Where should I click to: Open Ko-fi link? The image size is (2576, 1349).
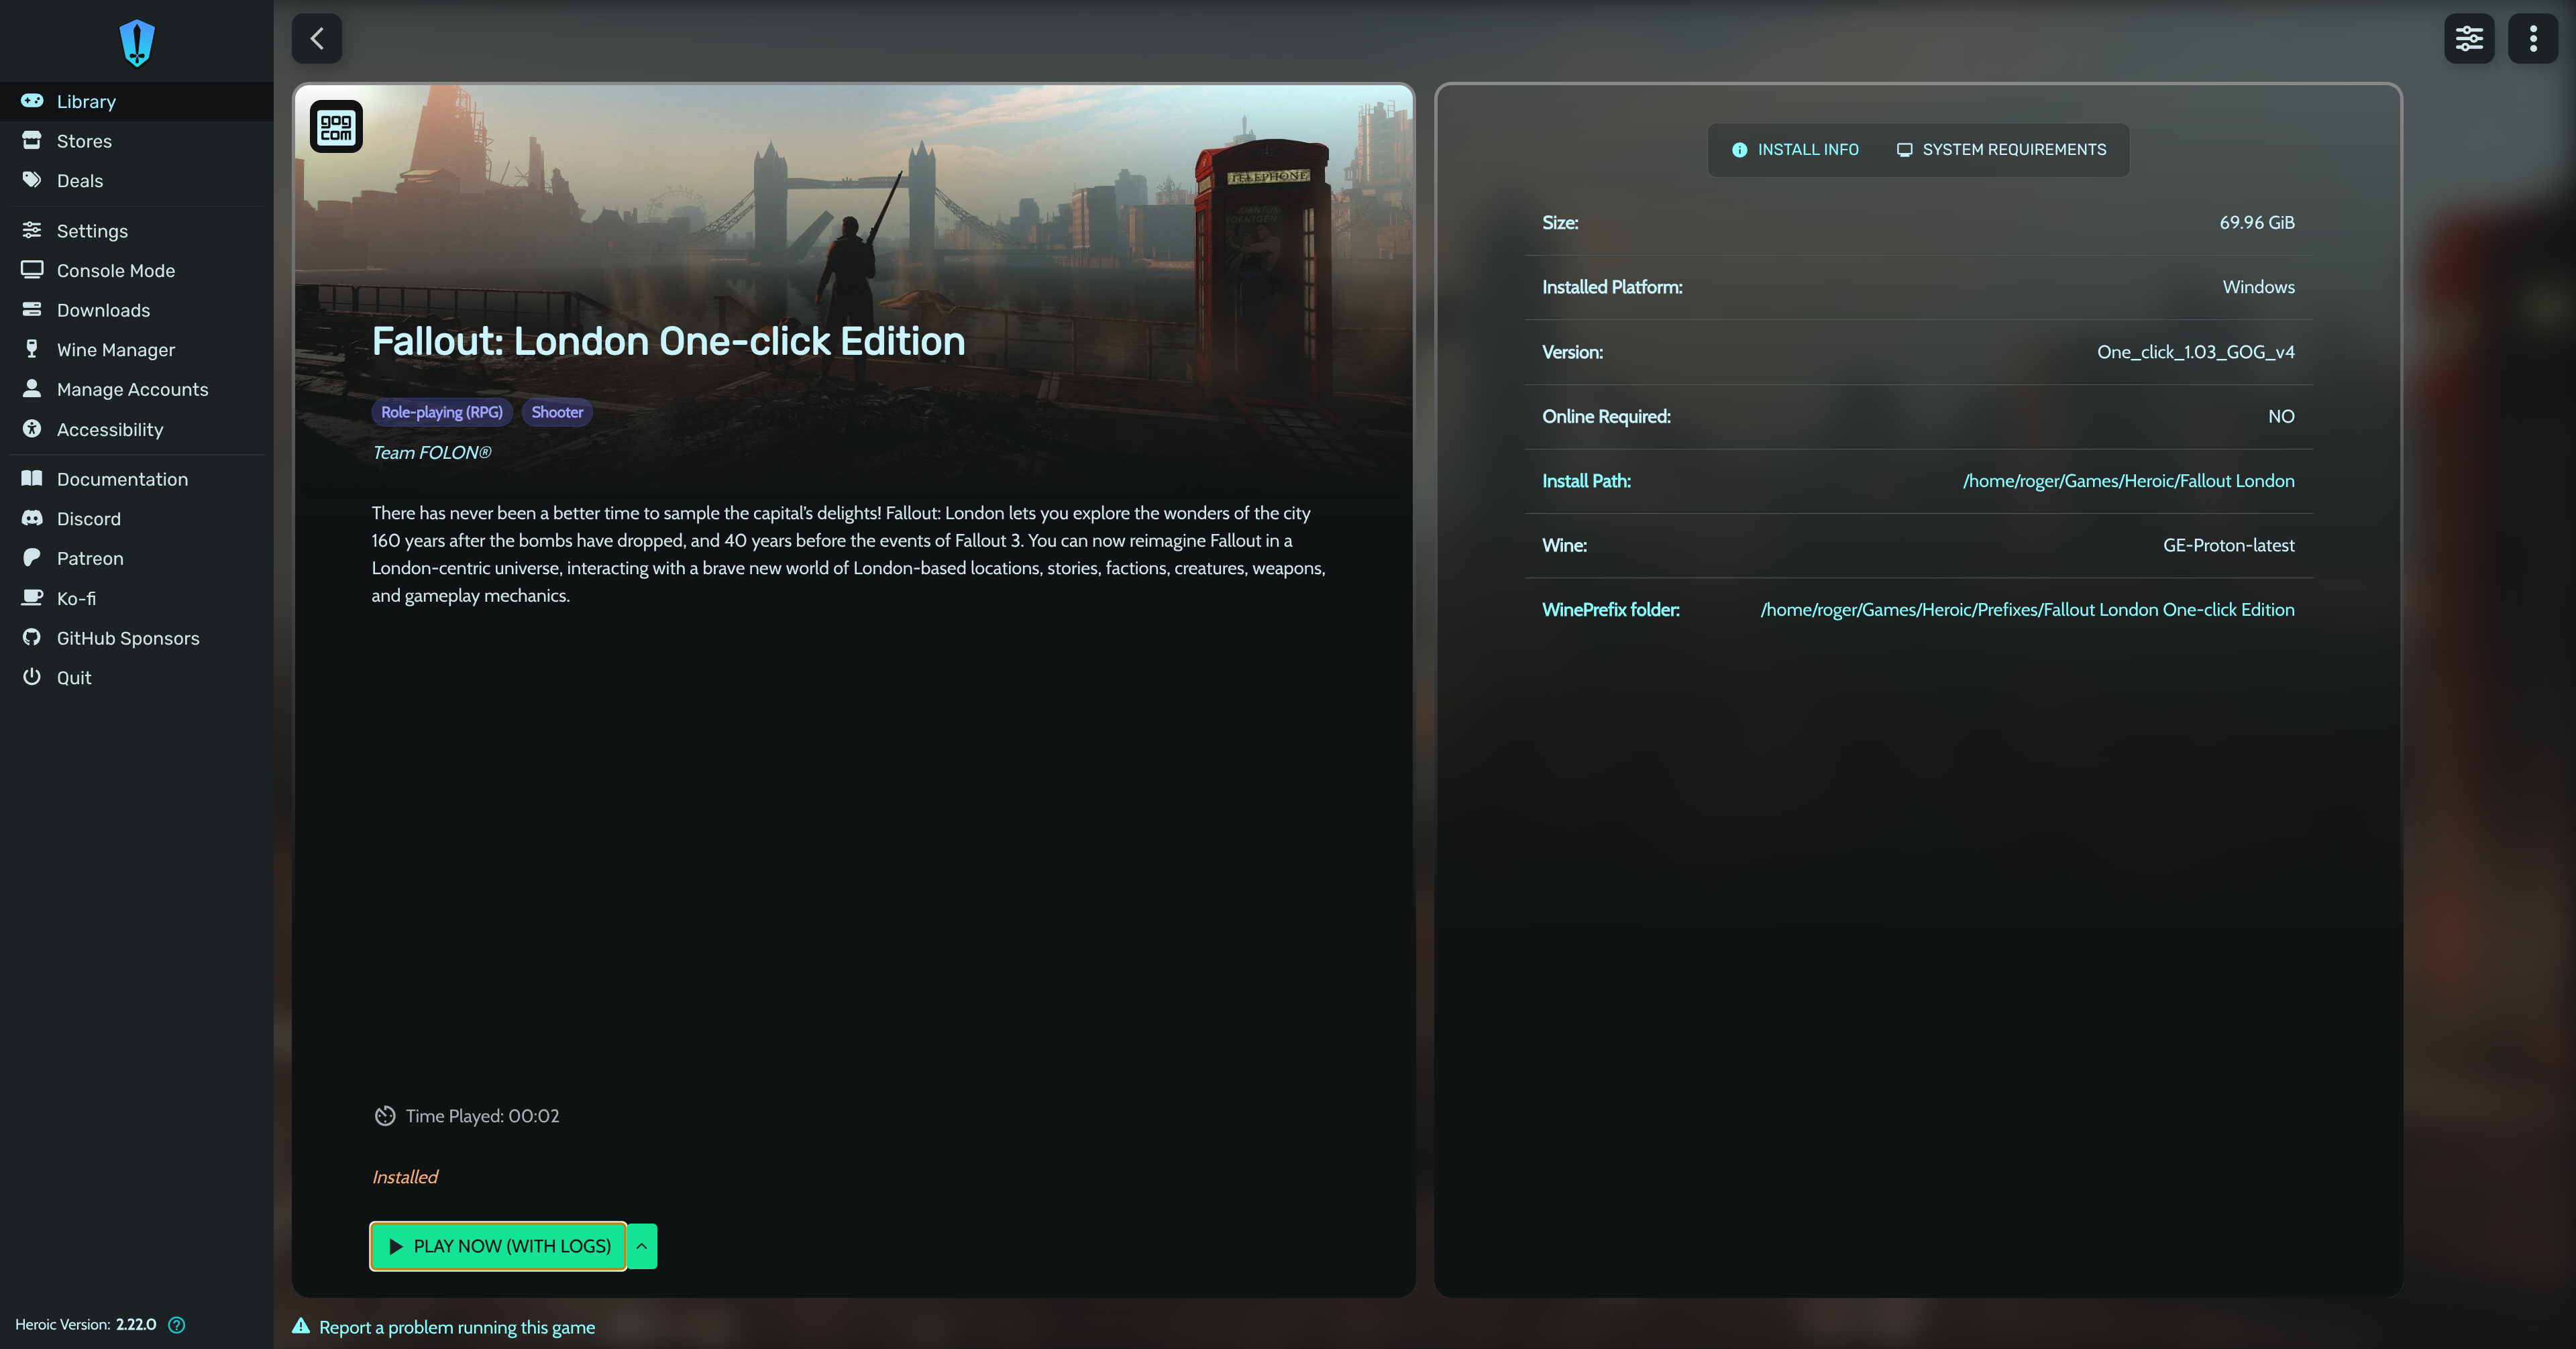(x=136, y=598)
